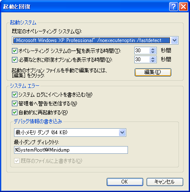Toggle 必要なときに修復オプションを表示する時間 checkbox

14,59
